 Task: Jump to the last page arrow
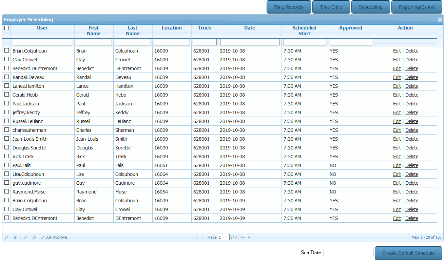coord(250,238)
